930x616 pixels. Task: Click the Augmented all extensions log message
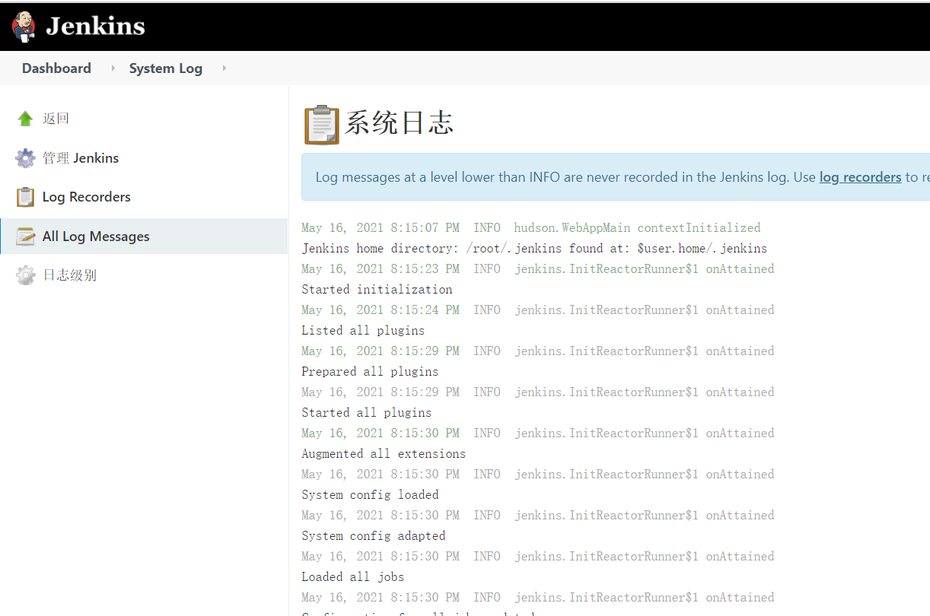(384, 454)
